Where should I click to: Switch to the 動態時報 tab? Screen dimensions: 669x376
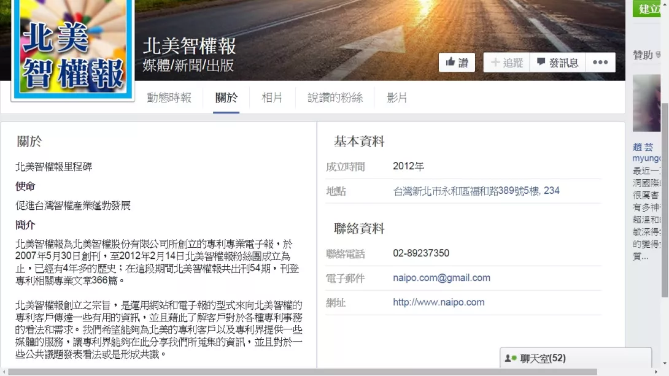[169, 98]
